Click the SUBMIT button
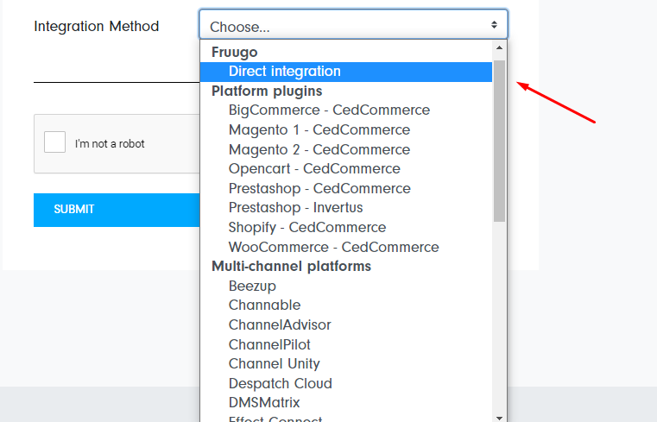The height and width of the screenshot is (422, 657). coord(117,210)
